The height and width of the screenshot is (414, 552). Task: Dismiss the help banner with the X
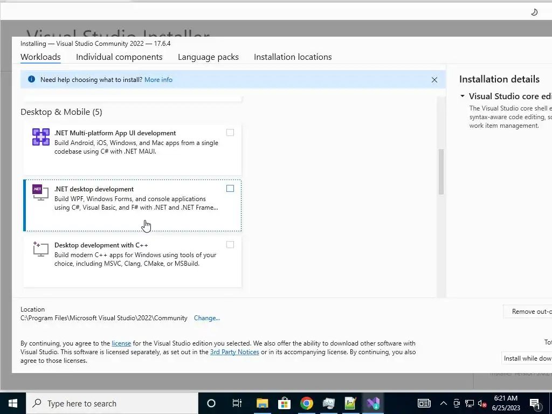click(x=434, y=80)
